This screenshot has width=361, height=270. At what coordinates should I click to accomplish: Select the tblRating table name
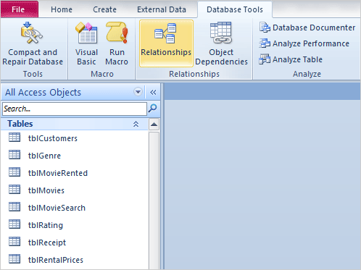click(x=46, y=225)
